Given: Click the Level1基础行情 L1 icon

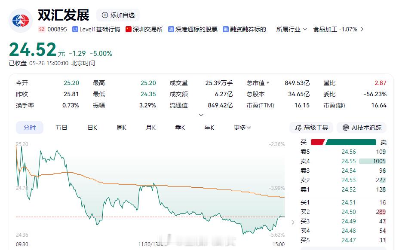Looking at the screenshot, I should pos(75,29).
